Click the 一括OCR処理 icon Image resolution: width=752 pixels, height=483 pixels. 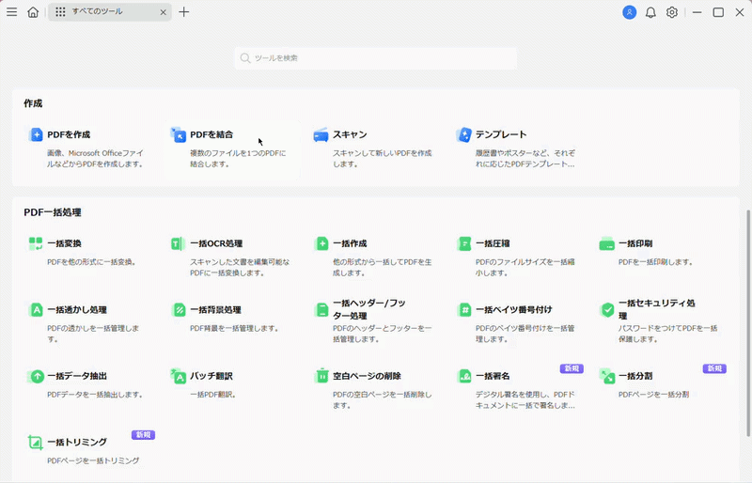tap(178, 243)
